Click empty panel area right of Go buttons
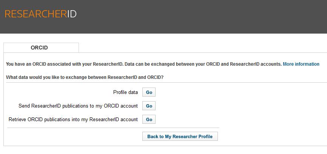 240,106
